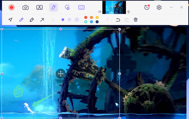Pick the yellow color swatch

97,17
